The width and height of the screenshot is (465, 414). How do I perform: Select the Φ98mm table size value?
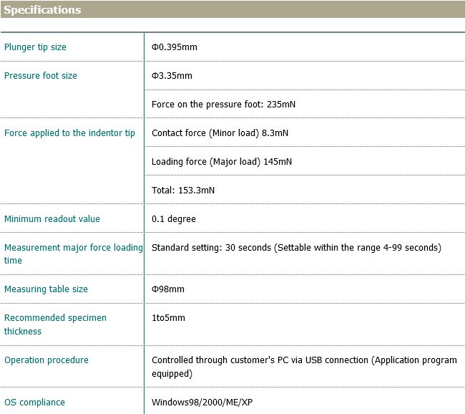tap(167, 289)
